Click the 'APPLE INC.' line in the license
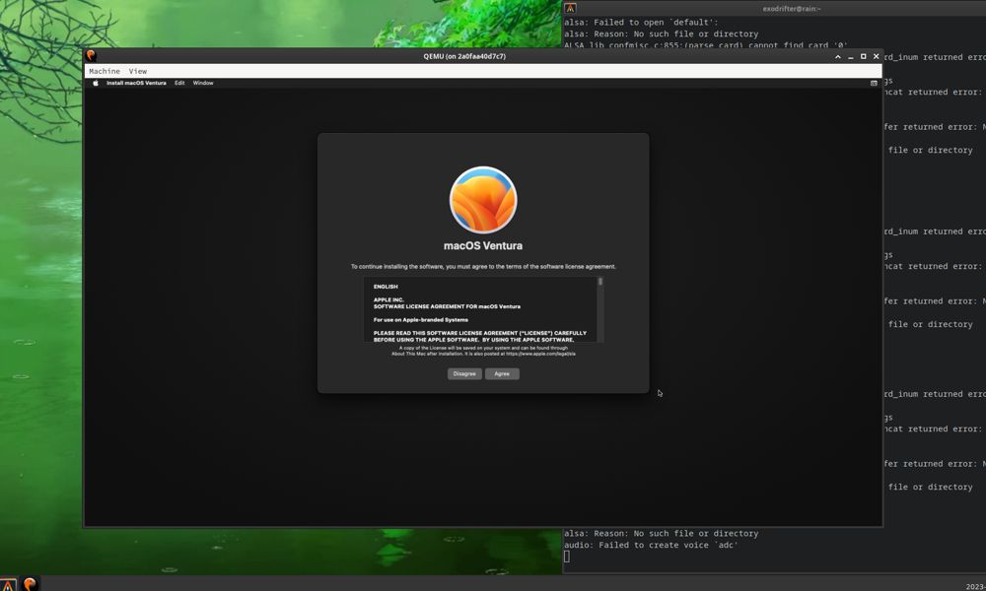986x591 pixels. click(388, 299)
